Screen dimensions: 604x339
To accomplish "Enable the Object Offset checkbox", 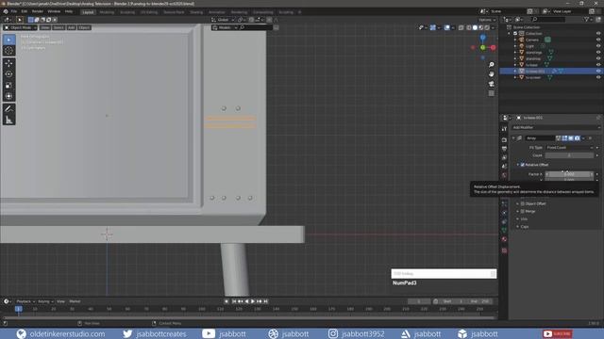I will [x=523, y=203].
